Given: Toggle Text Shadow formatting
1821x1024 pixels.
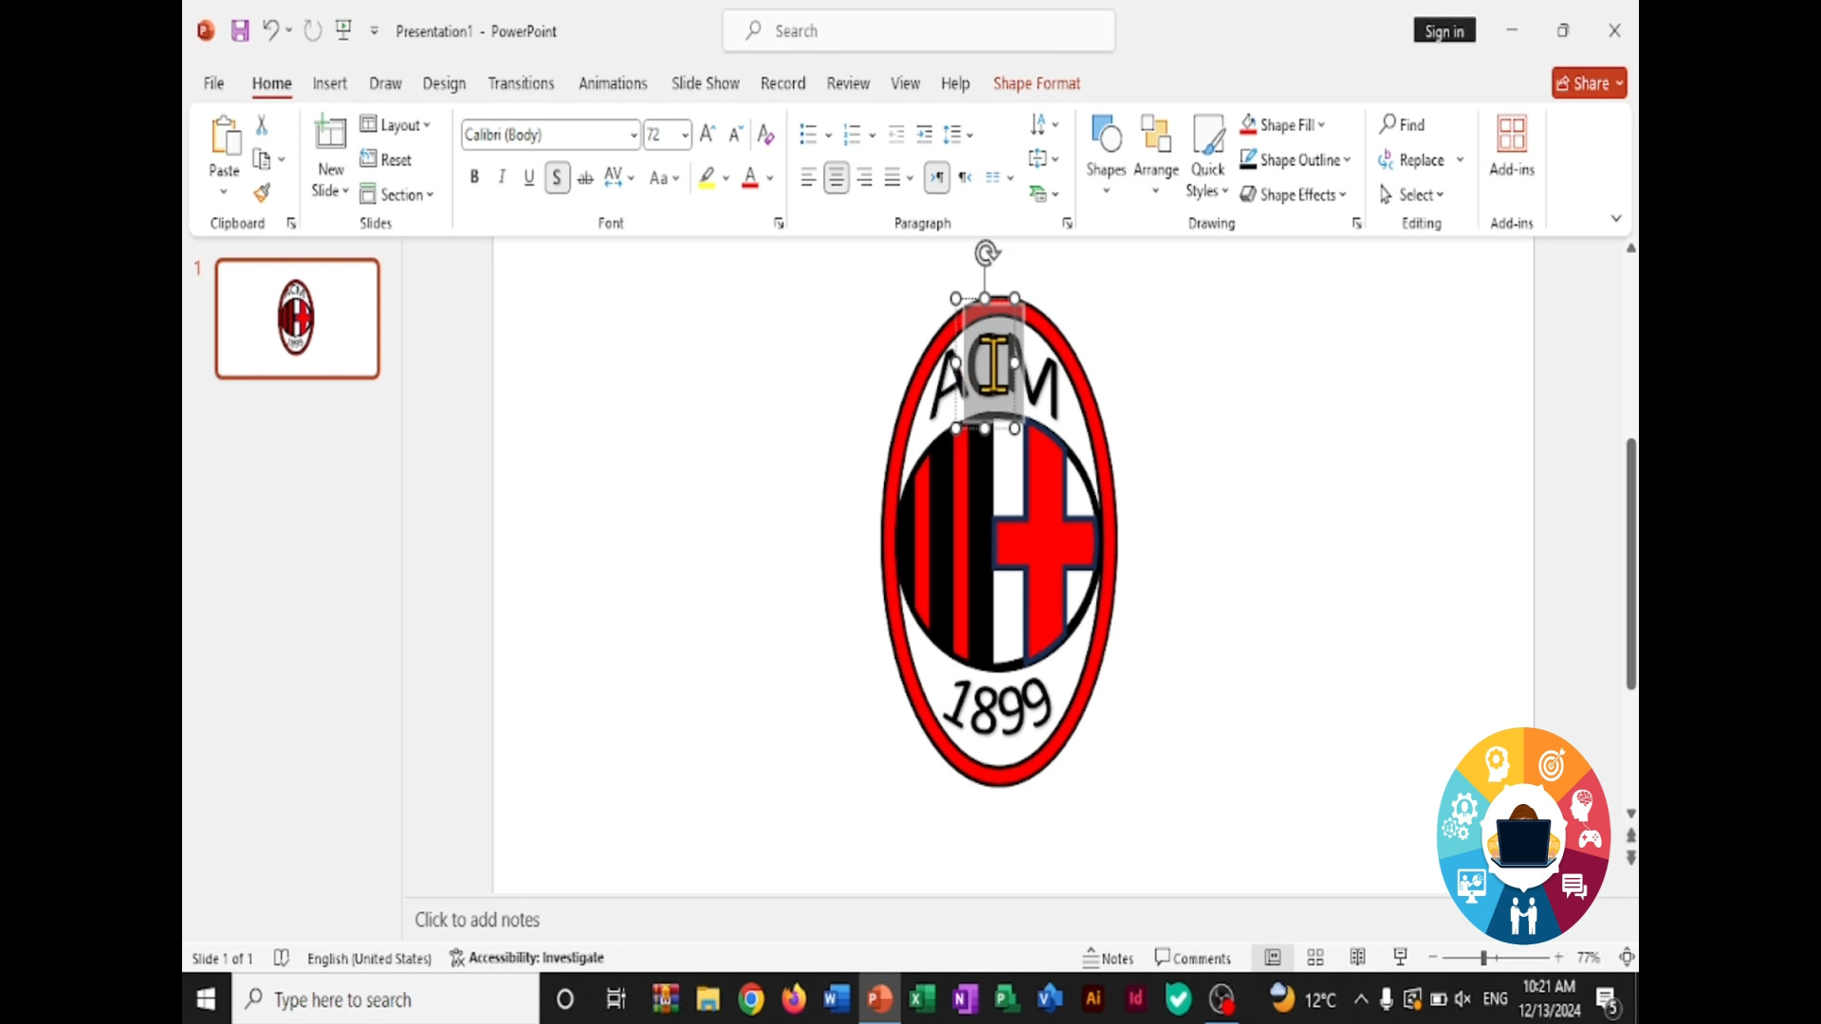Looking at the screenshot, I should (x=557, y=177).
